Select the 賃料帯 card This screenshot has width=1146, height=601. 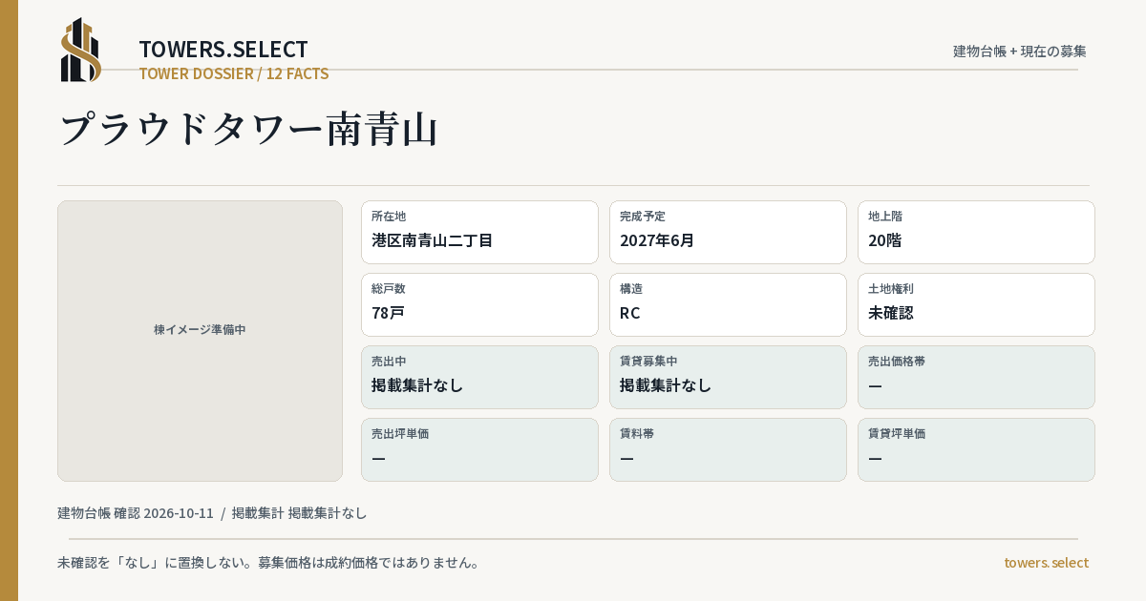pos(728,449)
